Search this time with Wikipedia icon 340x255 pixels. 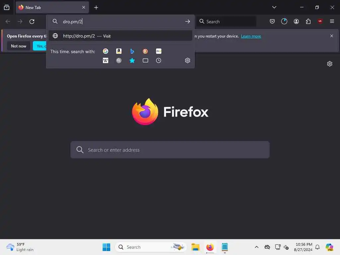click(x=106, y=60)
